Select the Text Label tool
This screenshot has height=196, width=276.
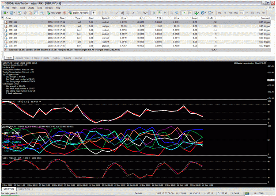coord(139,13)
